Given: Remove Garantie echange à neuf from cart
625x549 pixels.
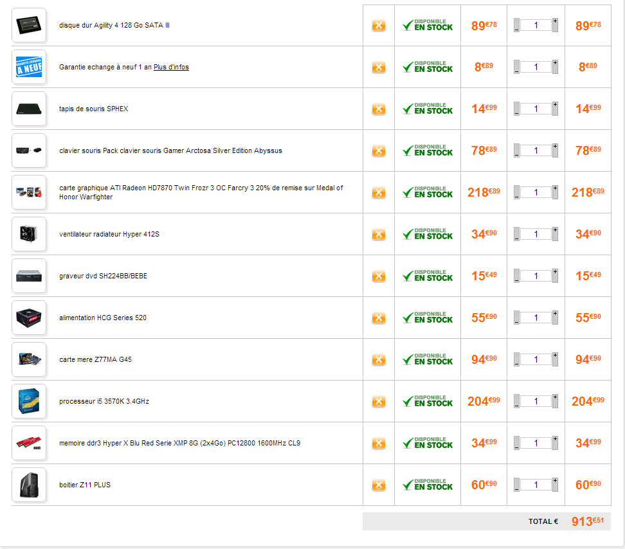Looking at the screenshot, I should coord(379,67).
